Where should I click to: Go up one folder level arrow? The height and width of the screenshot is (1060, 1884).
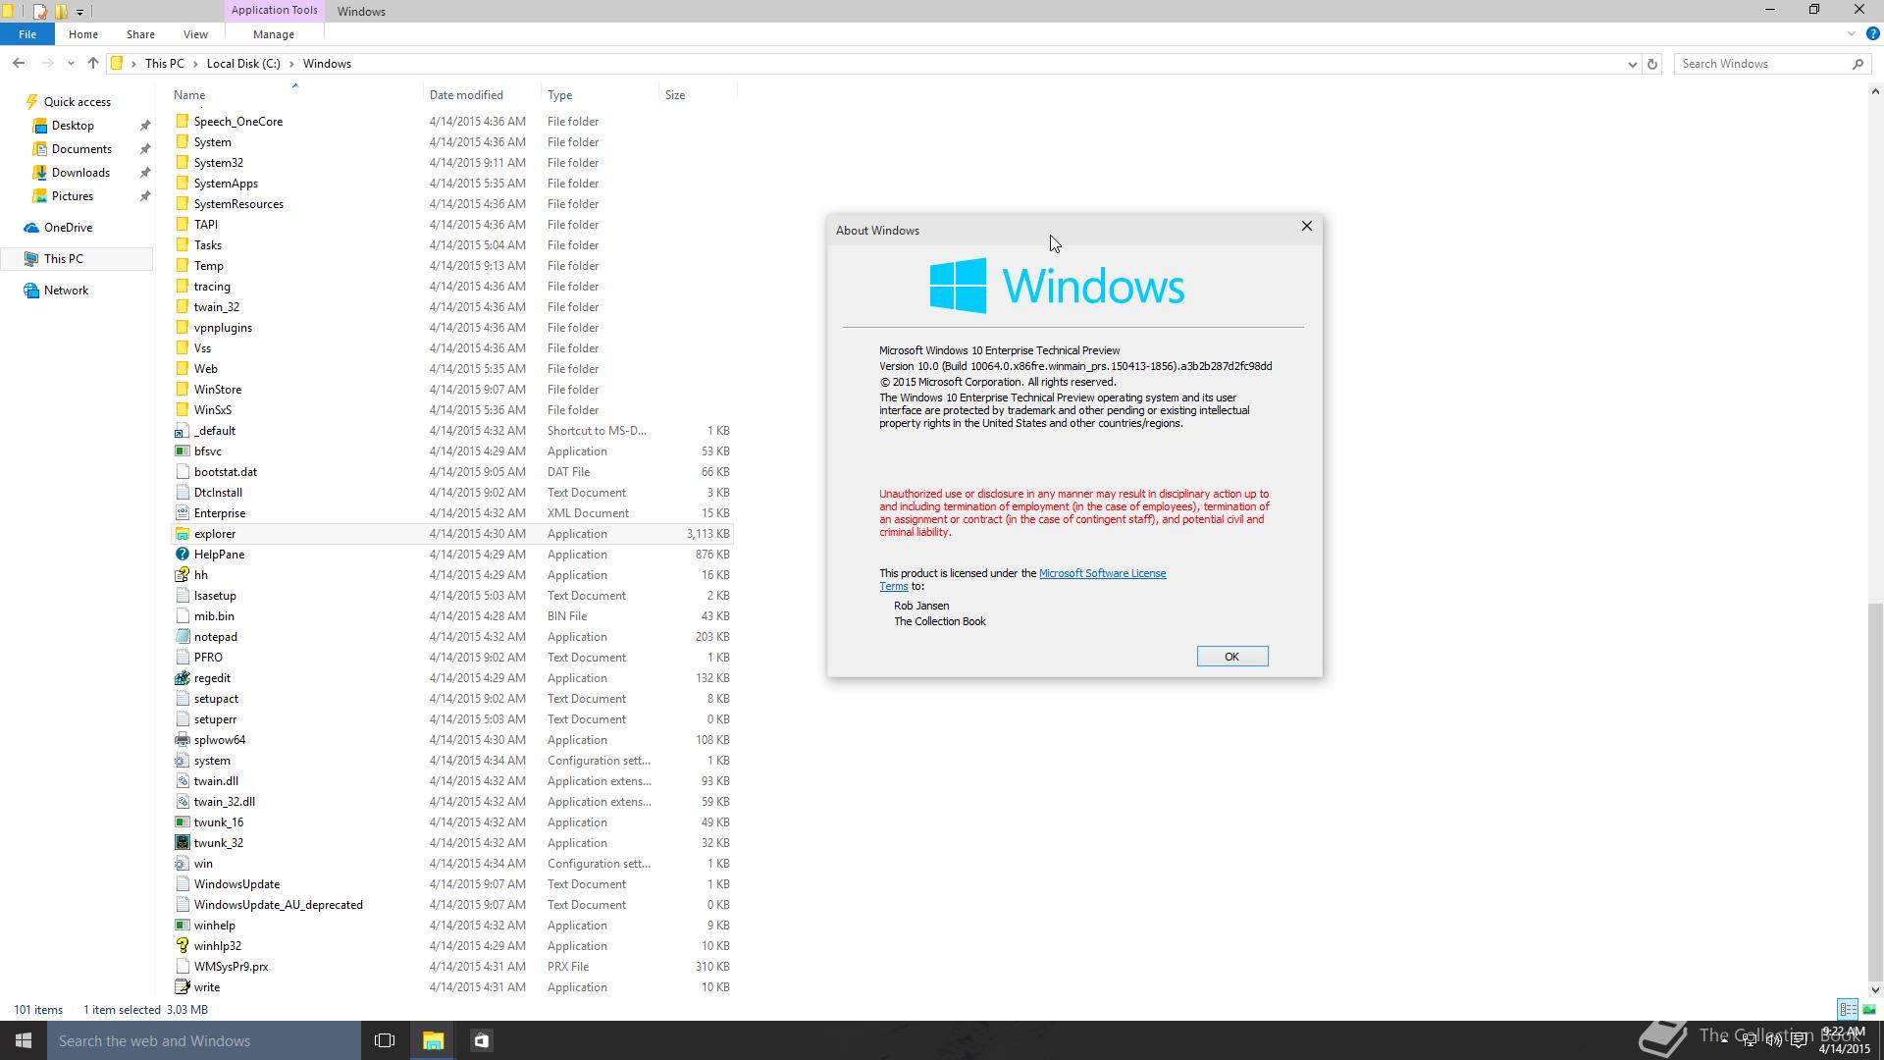point(93,64)
